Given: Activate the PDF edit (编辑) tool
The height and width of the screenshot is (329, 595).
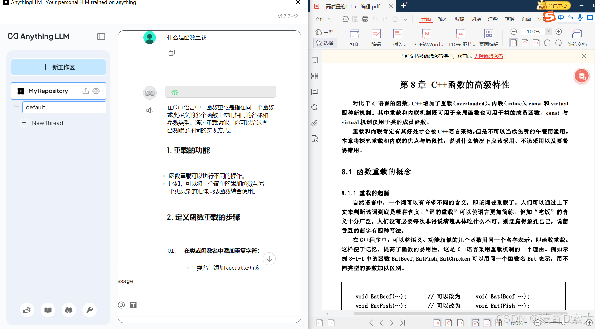Looking at the screenshot, I should [376, 37].
